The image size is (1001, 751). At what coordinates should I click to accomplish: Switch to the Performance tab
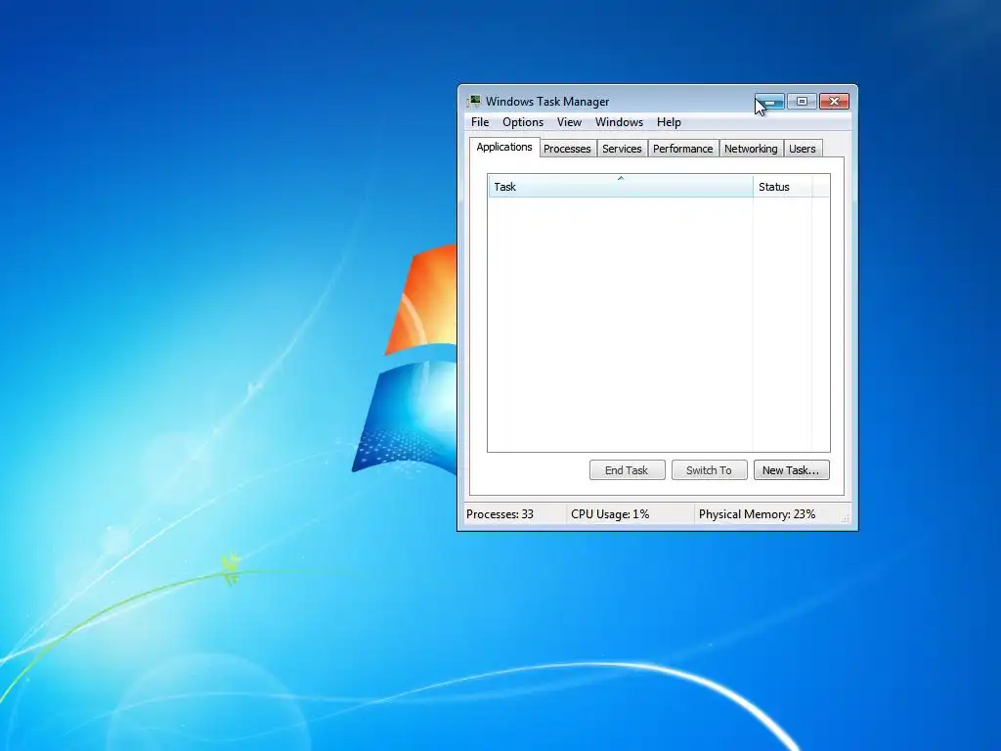click(682, 149)
